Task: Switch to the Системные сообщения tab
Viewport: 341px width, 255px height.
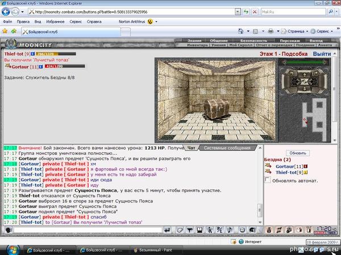Action: point(227,148)
